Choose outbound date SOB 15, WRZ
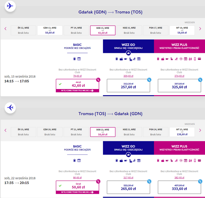This screenshot has height=198, width=205. 103,30
